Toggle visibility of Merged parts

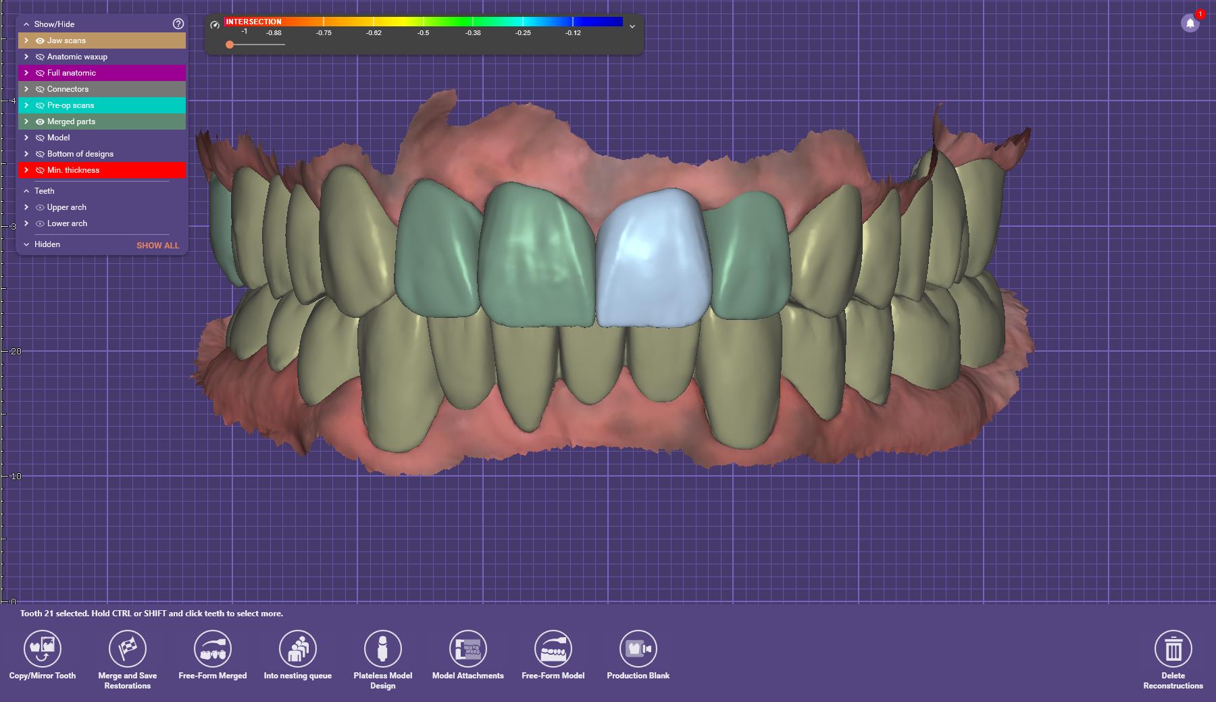(x=40, y=122)
